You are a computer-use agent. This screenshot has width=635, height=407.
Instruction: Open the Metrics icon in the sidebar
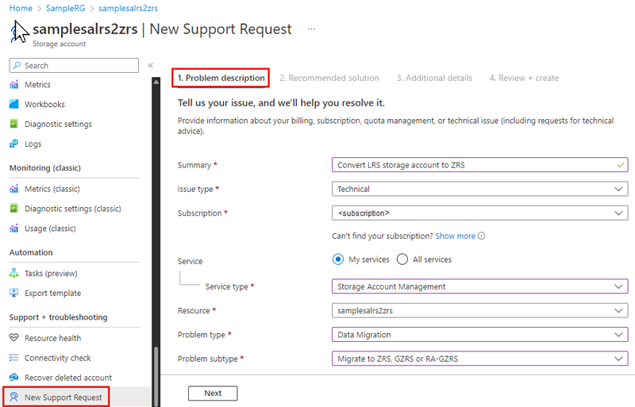click(13, 85)
